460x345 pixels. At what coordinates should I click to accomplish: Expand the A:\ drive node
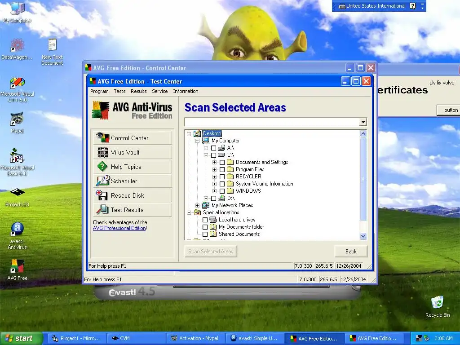click(x=206, y=148)
